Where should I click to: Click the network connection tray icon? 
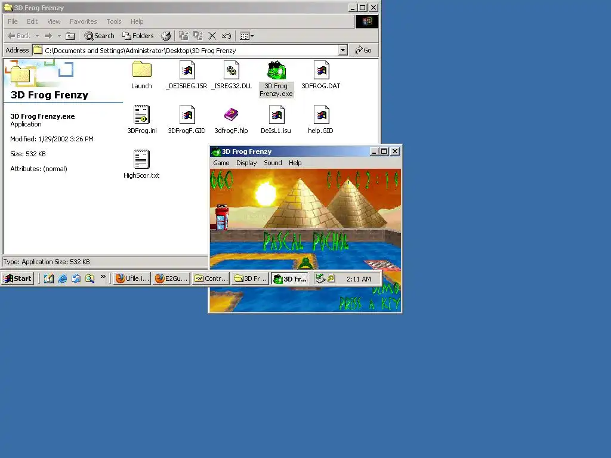[320, 278]
